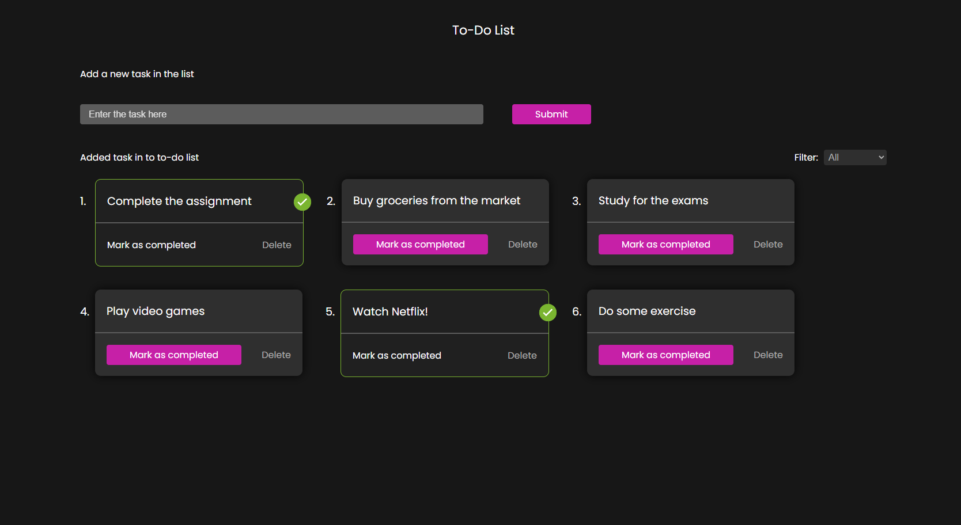961x525 pixels.
Task: Mark Study for the exams as completed
Action: pyautogui.click(x=666, y=244)
